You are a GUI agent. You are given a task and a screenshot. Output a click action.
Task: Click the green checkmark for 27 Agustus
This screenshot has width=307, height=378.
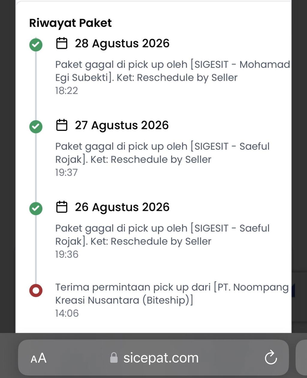pyautogui.click(x=36, y=126)
